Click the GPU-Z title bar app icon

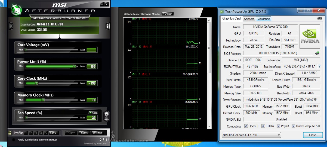pyautogui.click(x=222, y=12)
